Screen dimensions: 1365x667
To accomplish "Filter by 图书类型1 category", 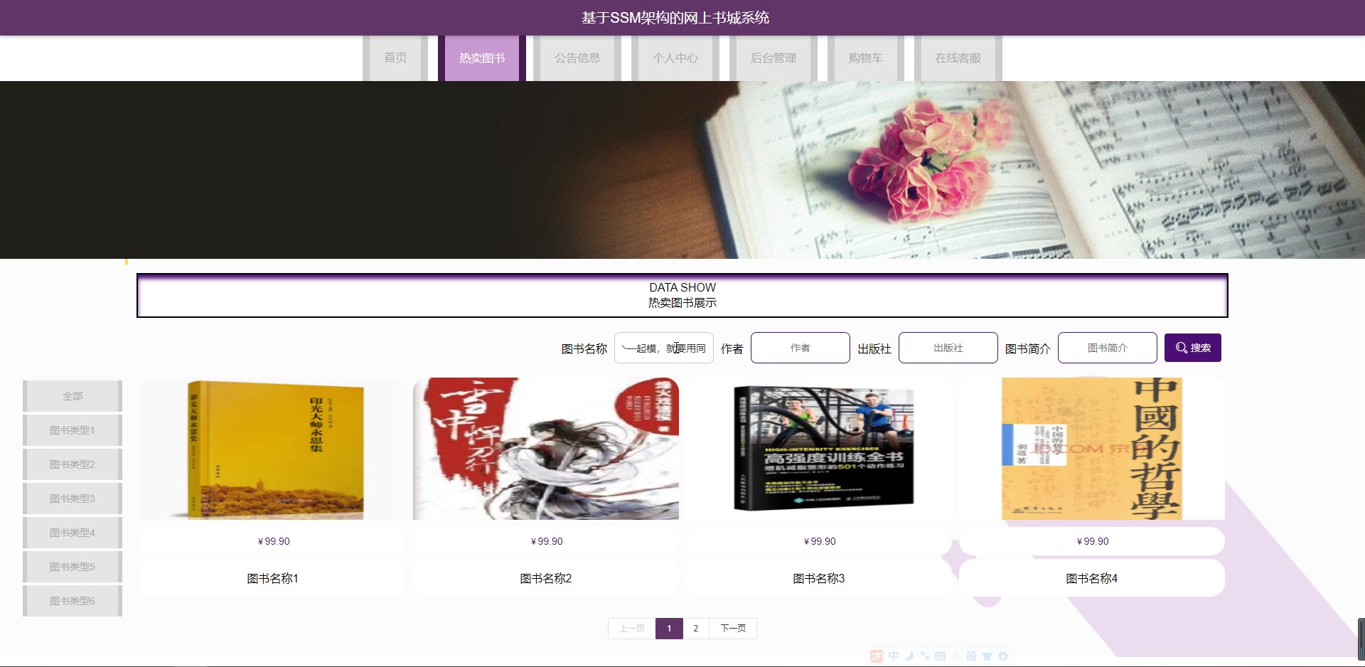I will 73,430.
